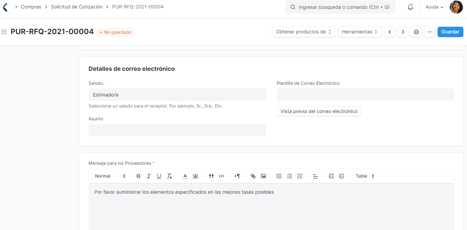Insert a link into the supplier message
Image resolution: width=467 pixels, height=230 pixels.
tap(253, 176)
